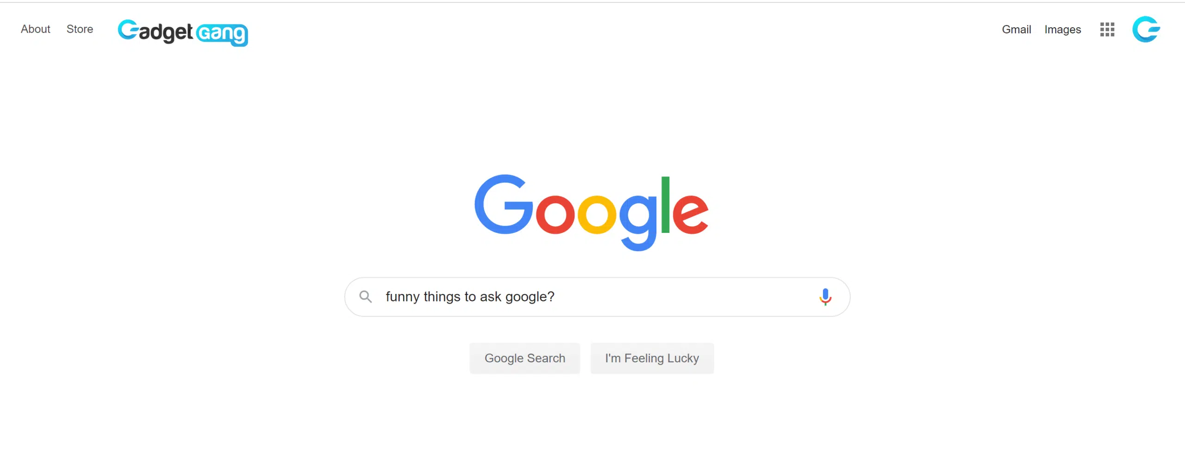Click the "funny things to ask google?" query text

[x=470, y=297]
